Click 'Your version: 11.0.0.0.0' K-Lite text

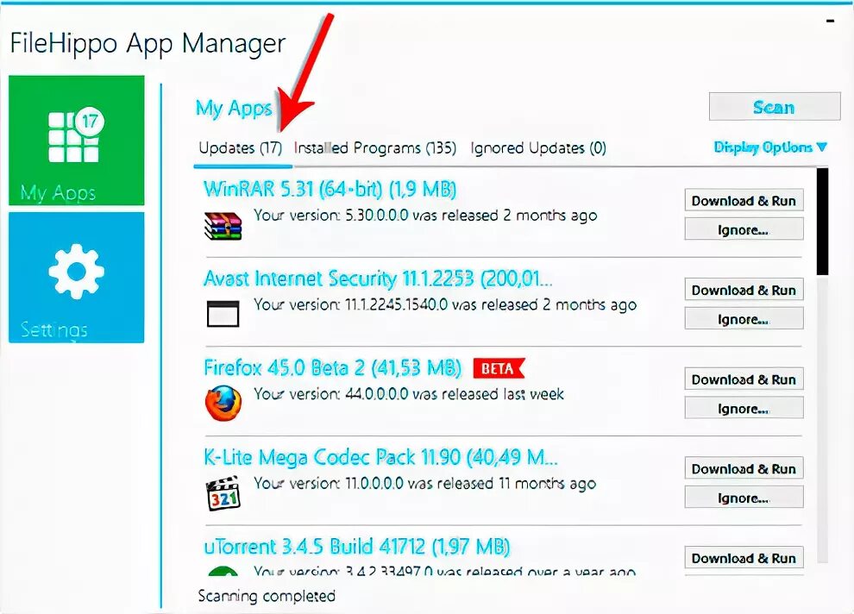(x=424, y=484)
